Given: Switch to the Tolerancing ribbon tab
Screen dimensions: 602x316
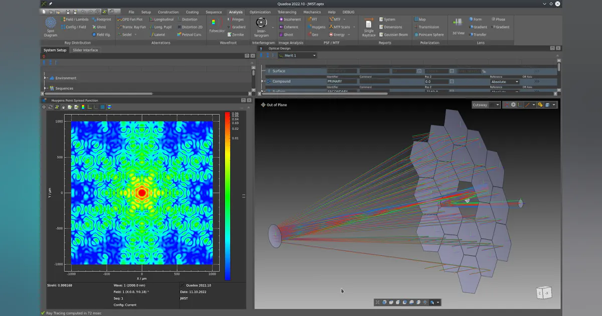Looking at the screenshot, I should point(287,12).
